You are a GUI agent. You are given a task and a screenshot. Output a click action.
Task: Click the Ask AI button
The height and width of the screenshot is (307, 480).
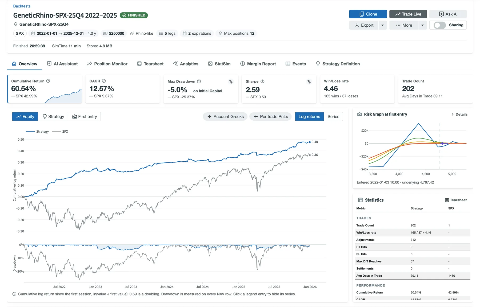point(448,14)
